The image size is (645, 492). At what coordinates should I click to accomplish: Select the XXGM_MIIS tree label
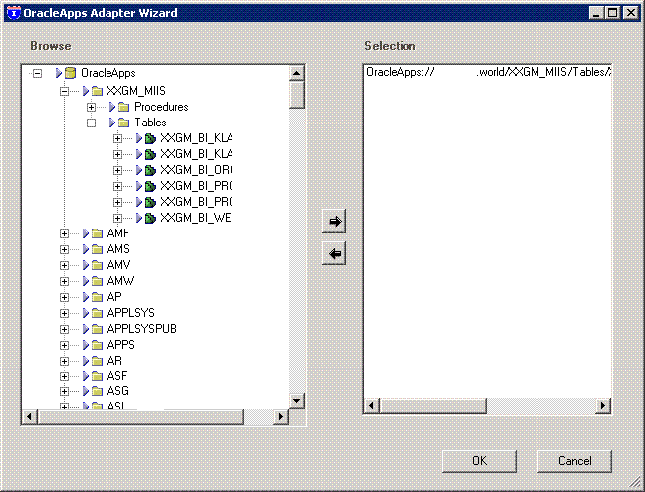[136, 91]
